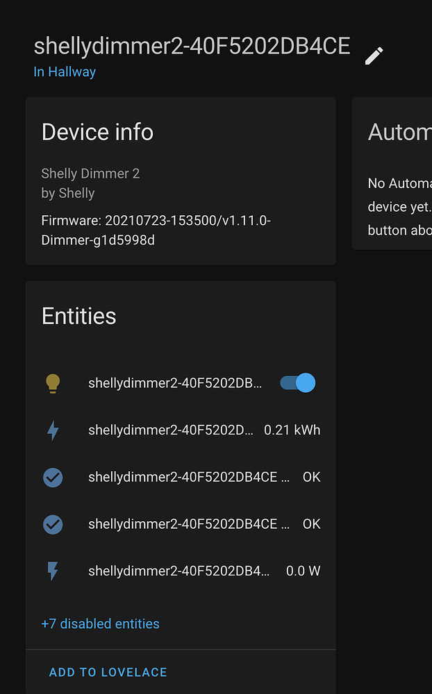432x694 pixels.
Task: Click the second blue checkmark status icon
Action: [52, 524]
